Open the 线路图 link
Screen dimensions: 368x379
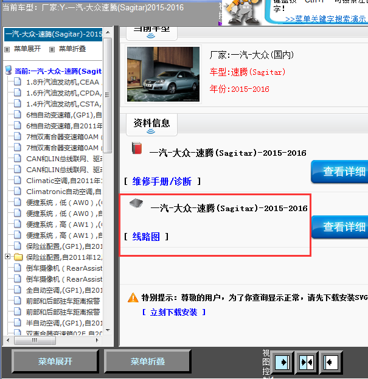[146, 237]
